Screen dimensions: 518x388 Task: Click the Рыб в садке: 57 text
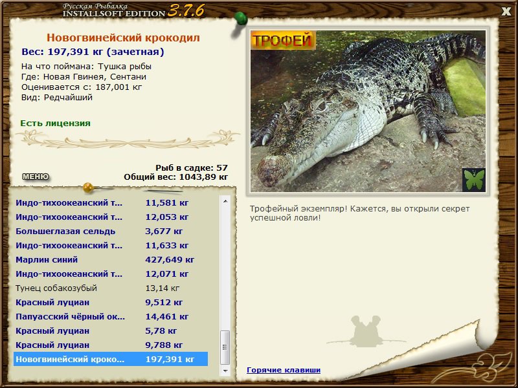[192, 167]
